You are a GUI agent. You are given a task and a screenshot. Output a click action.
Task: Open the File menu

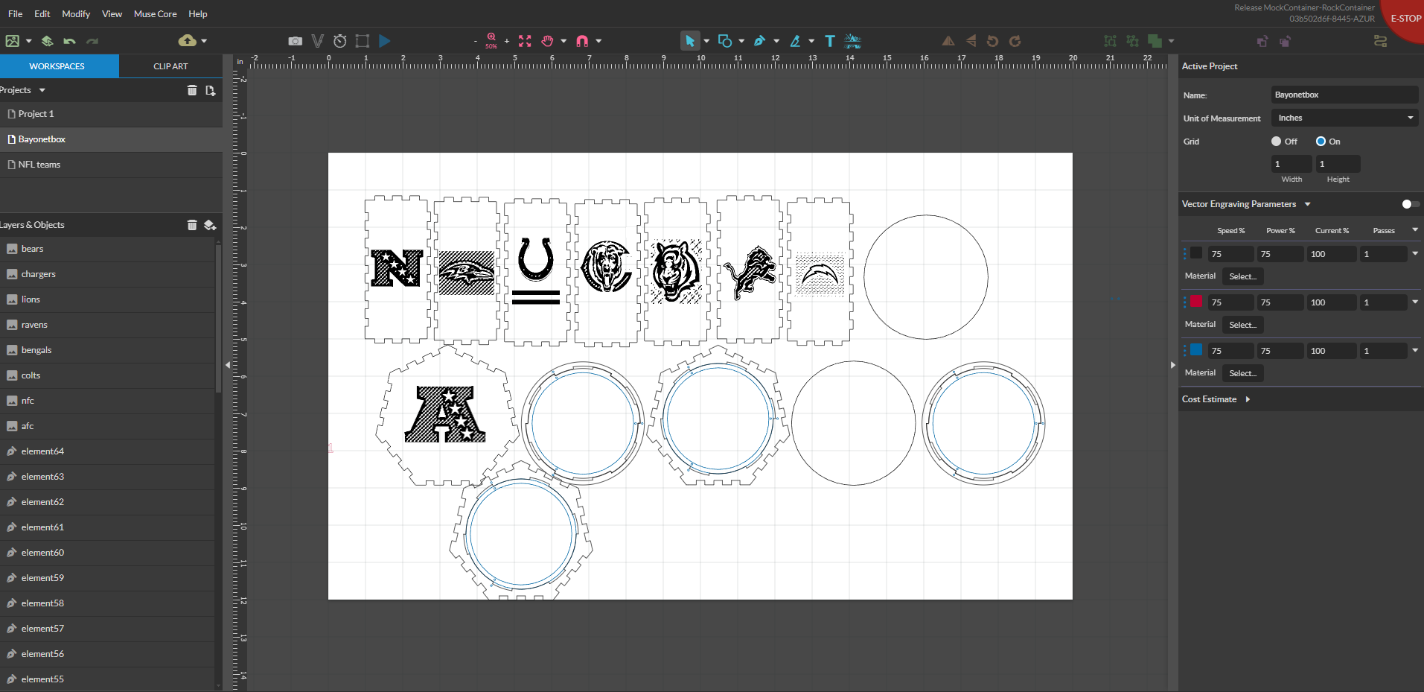15,13
